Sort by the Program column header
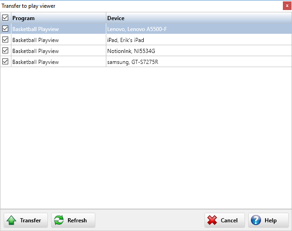The width and height of the screenshot is (292, 231). tap(58, 18)
